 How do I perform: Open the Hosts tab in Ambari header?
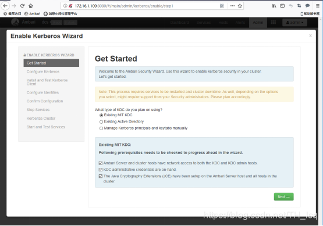[x=223, y=23]
